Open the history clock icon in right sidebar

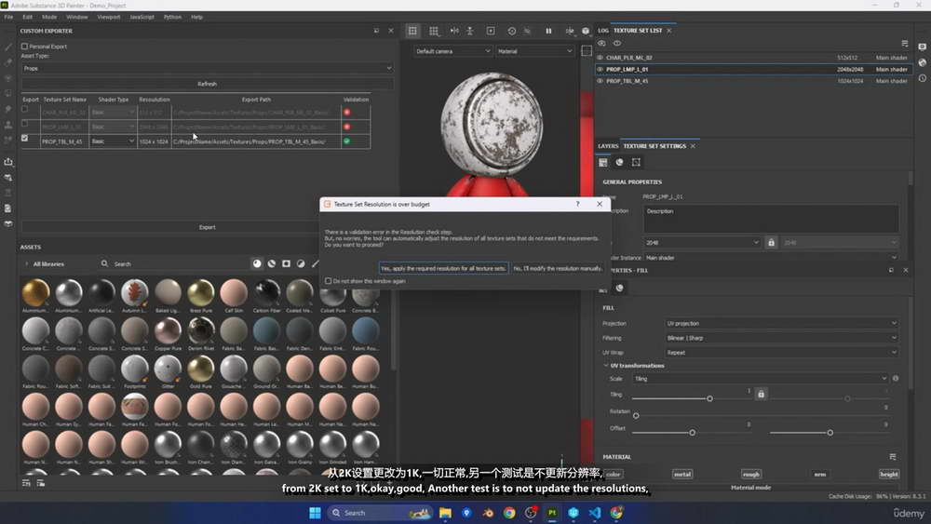pyautogui.click(x=922, y=78)
